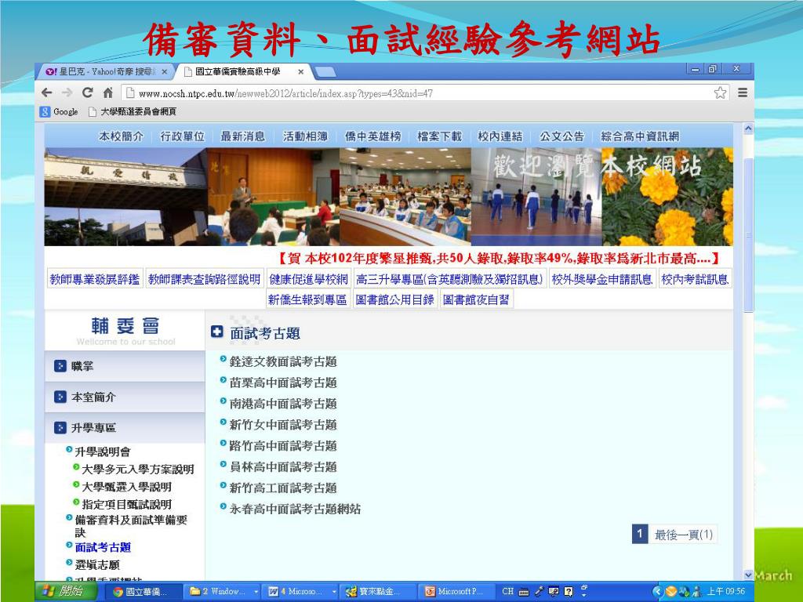Open the 檔案下載 menu
This screenshot has height=602, width=803.
point(439,136)
